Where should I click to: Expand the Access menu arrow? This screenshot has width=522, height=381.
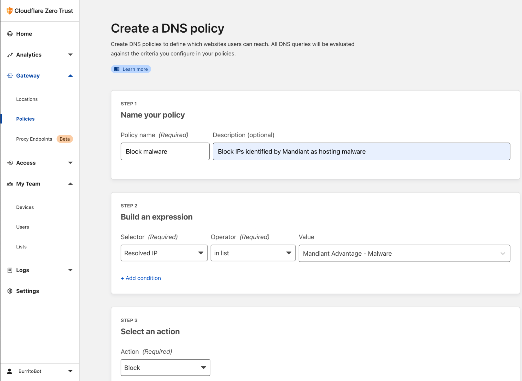[x=70, y=163]
